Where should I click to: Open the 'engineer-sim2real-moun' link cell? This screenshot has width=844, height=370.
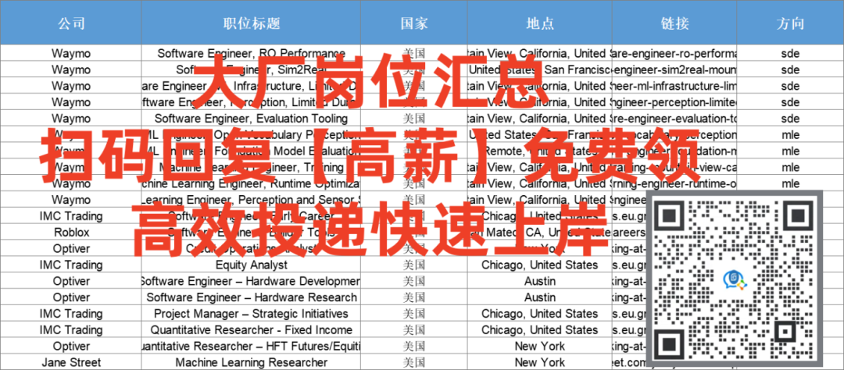point(674,69)
